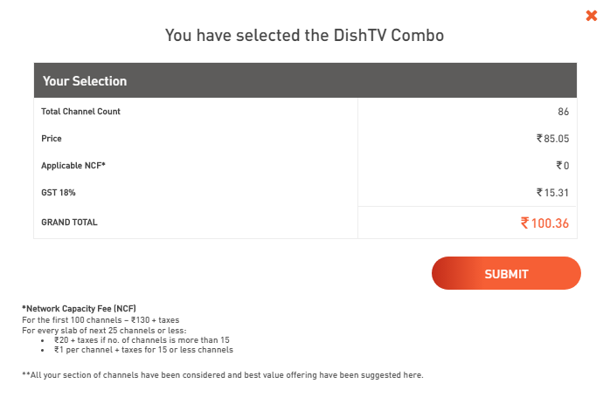Click the ₹20 + taxes bullet point

point(142,340)
